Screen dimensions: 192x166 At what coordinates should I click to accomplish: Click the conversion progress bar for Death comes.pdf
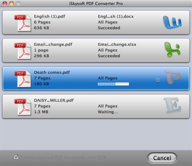click(x=113, y=84)
